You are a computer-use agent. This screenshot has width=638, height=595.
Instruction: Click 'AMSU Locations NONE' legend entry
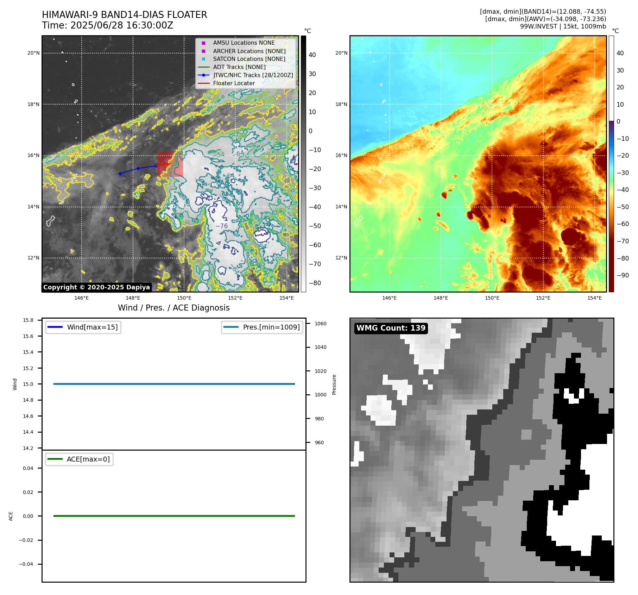244,43
